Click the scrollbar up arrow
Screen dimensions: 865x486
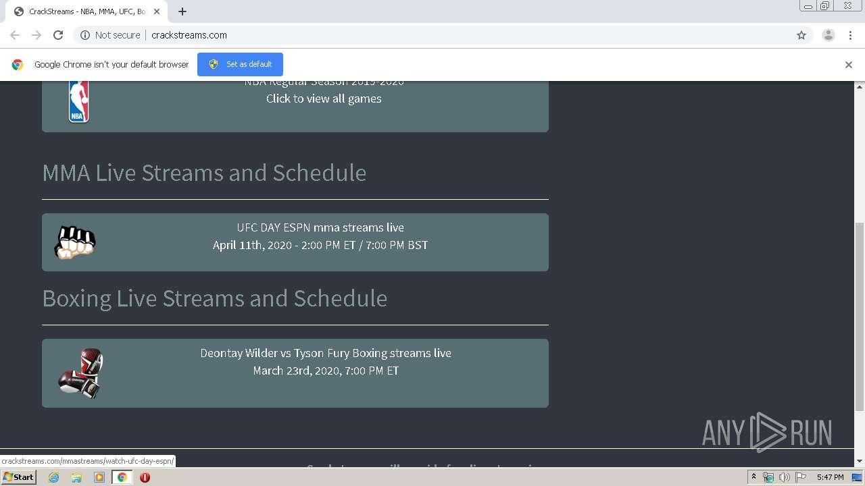860,86
